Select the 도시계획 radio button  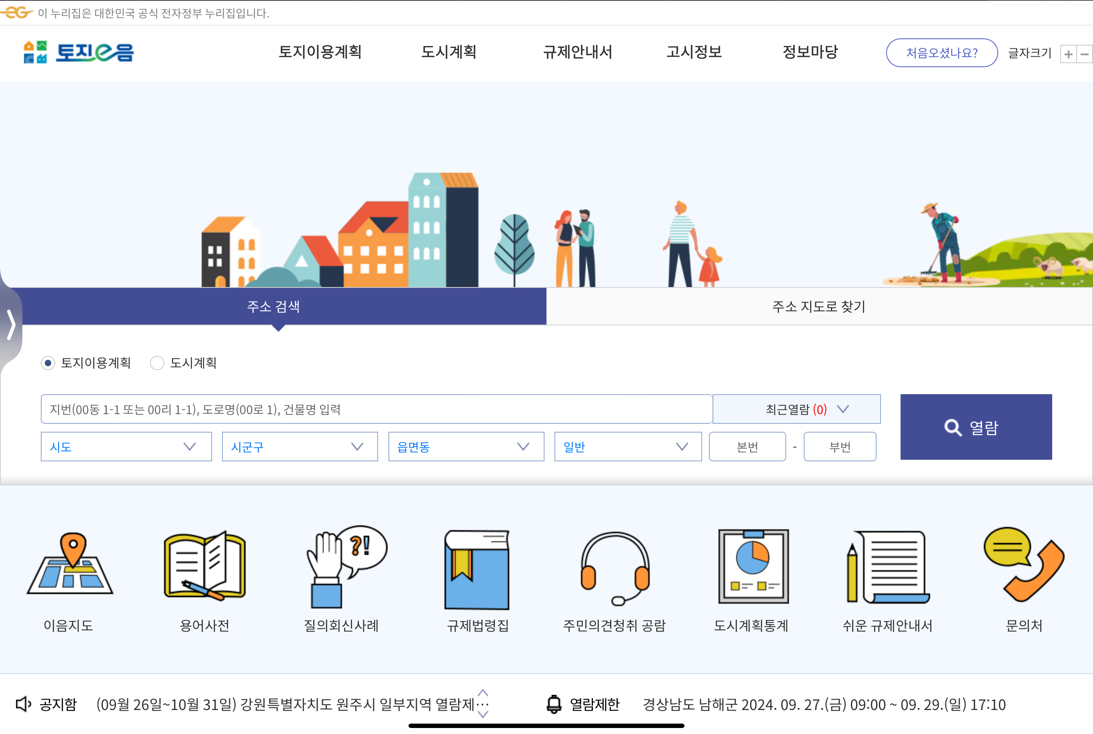pyautogui.click(x=157, y=363)
